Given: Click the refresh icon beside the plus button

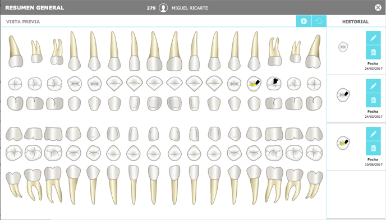Looking at the screenshot, I should pos(319,21).
